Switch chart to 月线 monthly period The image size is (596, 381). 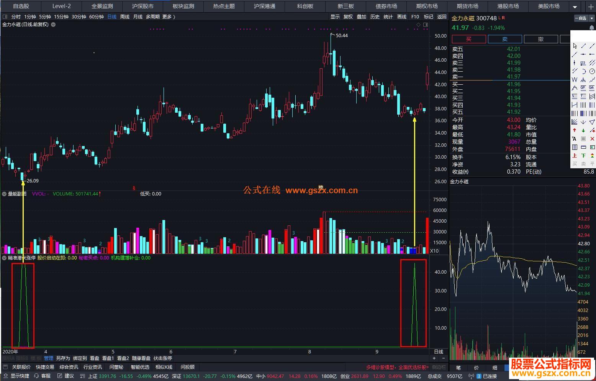tap(138, 17)
